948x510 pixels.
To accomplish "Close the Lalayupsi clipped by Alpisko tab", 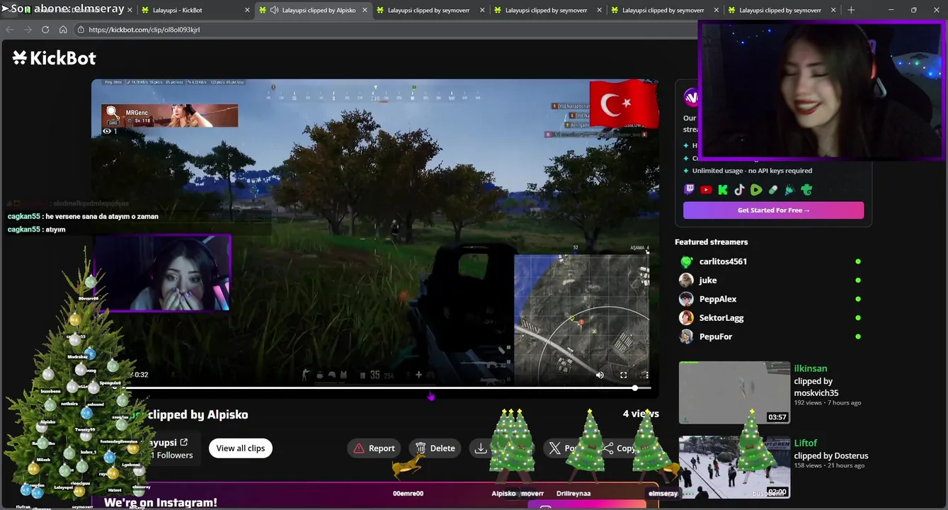I will point(365,10).
